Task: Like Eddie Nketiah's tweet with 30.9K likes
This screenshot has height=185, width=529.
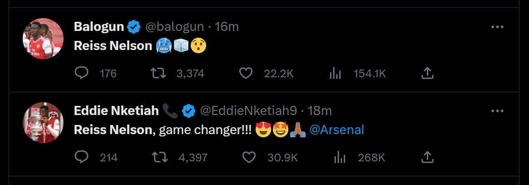Action: pos(249,157)
